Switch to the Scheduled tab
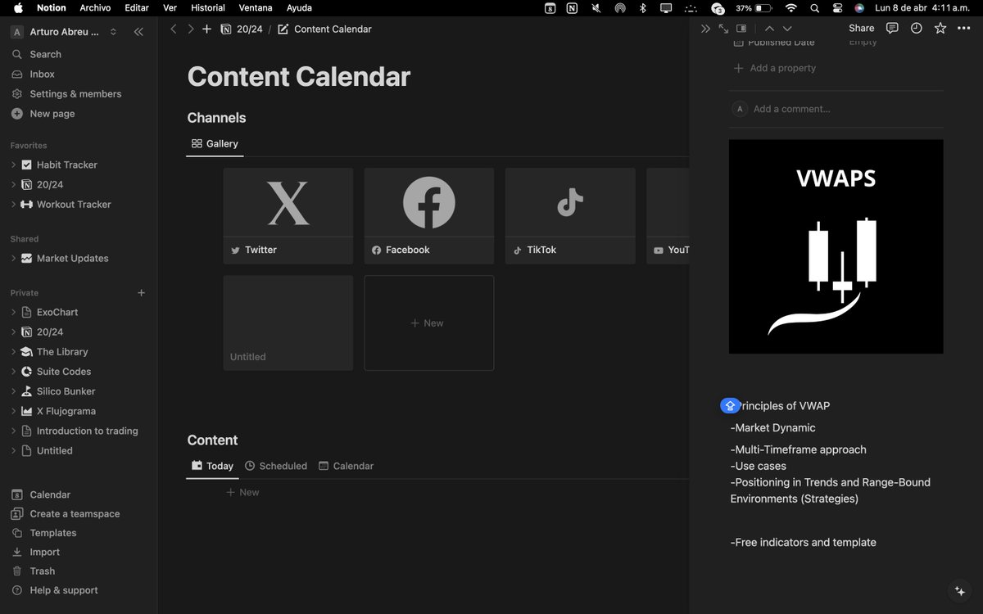 click(x=276, y=466)
